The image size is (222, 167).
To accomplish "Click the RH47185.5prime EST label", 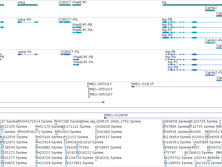I will tap(68, 121).
